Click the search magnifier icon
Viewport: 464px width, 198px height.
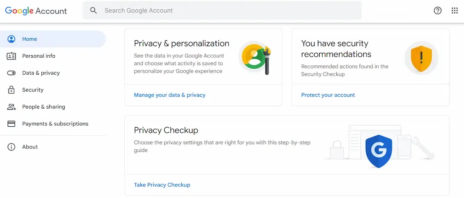(x=94, y=11)
